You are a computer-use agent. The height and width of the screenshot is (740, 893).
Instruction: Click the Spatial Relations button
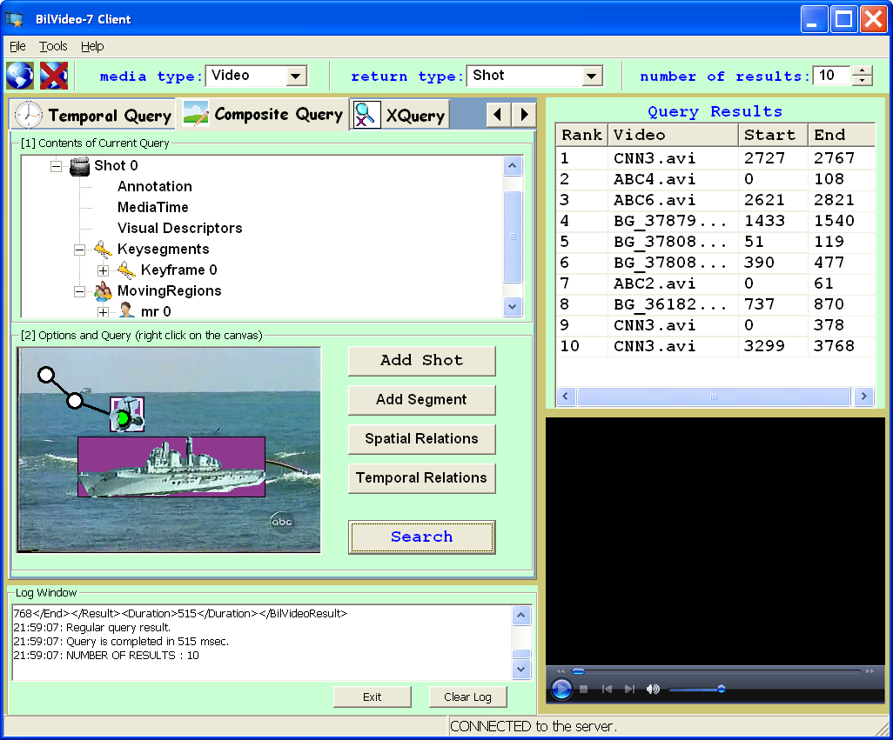[x=421, y=439]
